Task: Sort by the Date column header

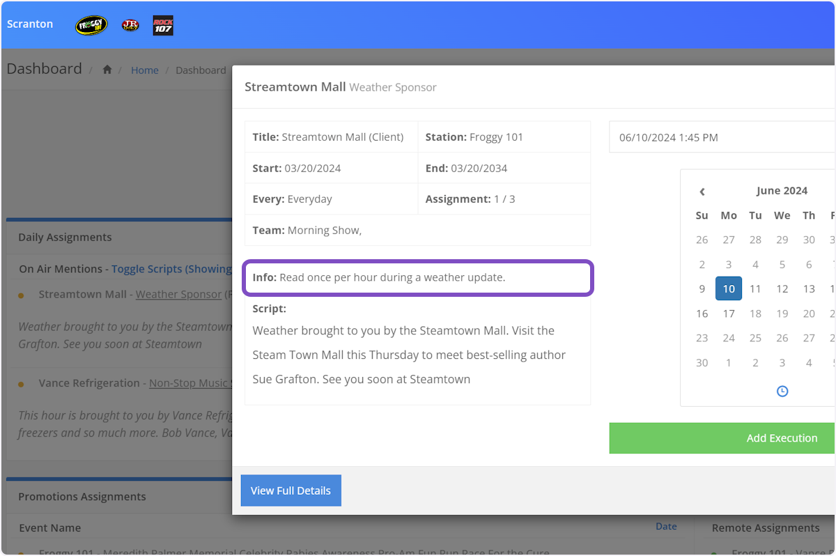Action: (666, 527)
